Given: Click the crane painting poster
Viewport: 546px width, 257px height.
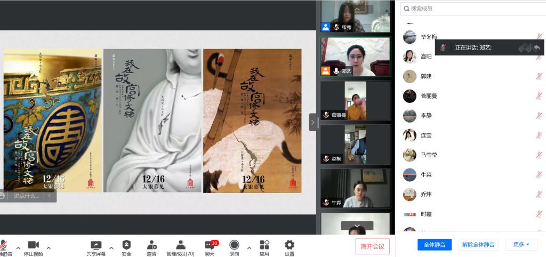Looking at the screenshot, I should (x=252, y=121).
